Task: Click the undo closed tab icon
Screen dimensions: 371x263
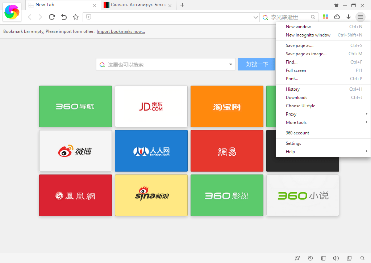Action: pos(64,17)
